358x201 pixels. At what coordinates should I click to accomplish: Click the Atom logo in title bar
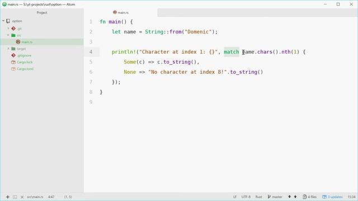(x=4, y=4)
